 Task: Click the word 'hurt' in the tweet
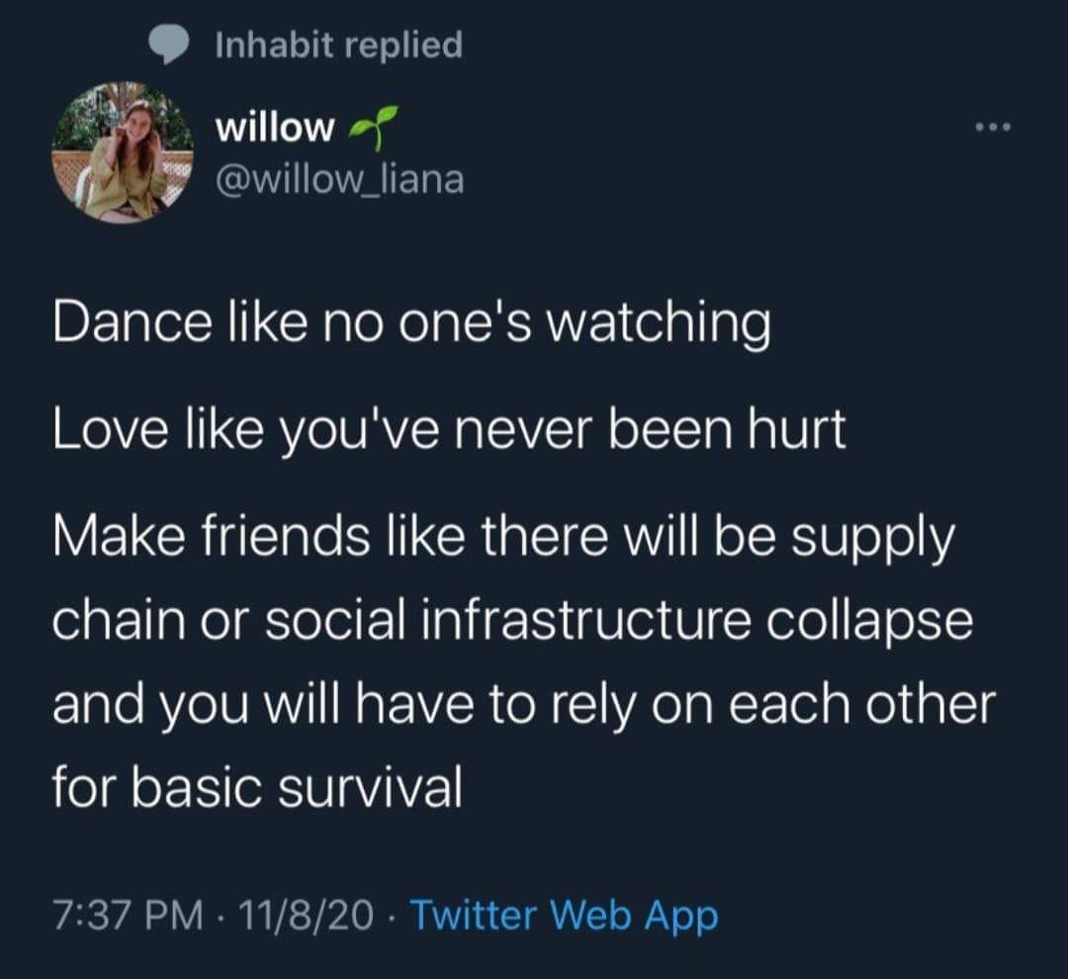pos(797,428)
